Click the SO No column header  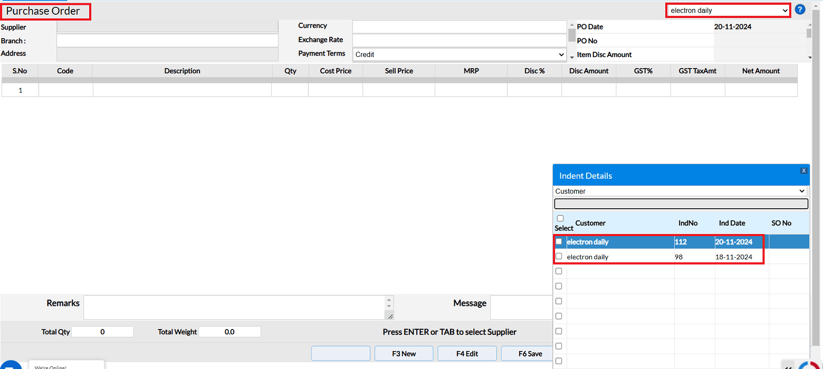781,223
